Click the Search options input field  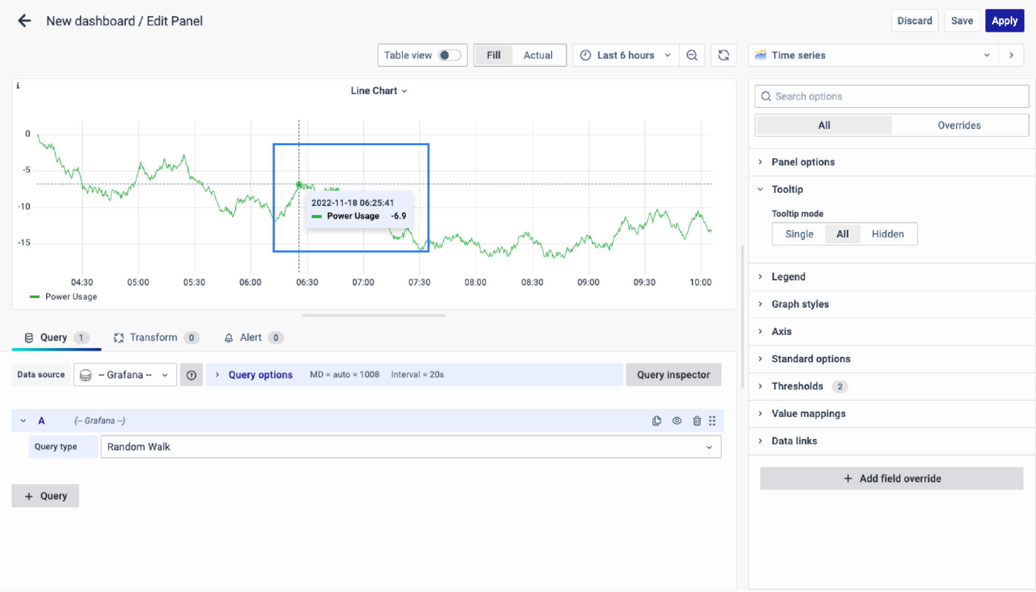(x=891, y=96)
